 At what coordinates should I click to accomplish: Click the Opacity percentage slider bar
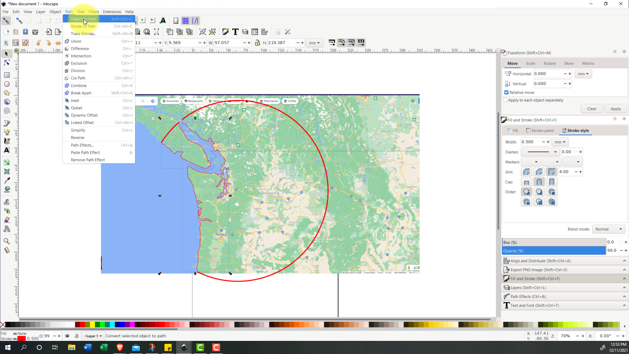pos(554,251)
